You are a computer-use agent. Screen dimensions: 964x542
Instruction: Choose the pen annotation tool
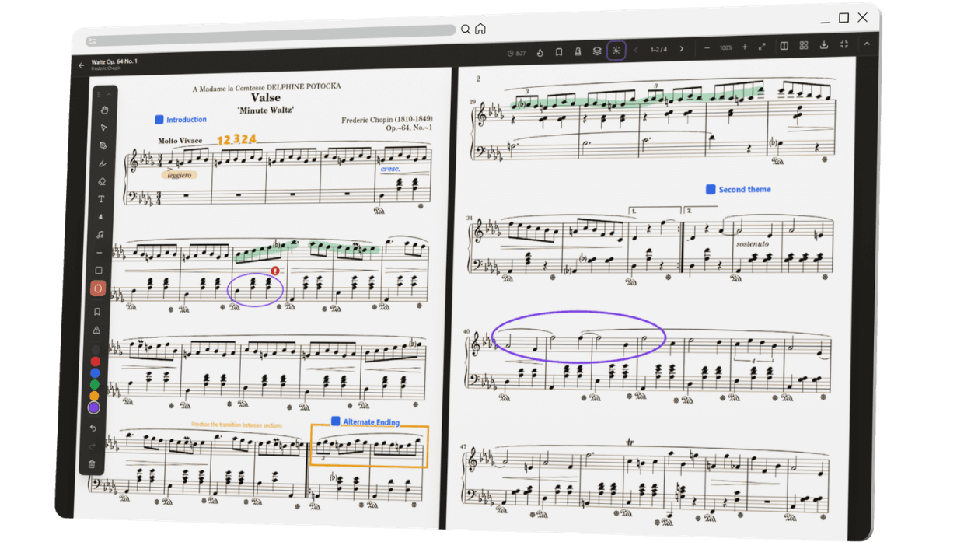tap(103, 145)
